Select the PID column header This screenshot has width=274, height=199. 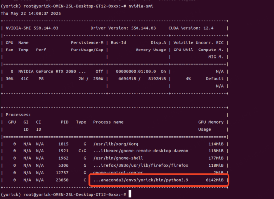click(65, 122)
